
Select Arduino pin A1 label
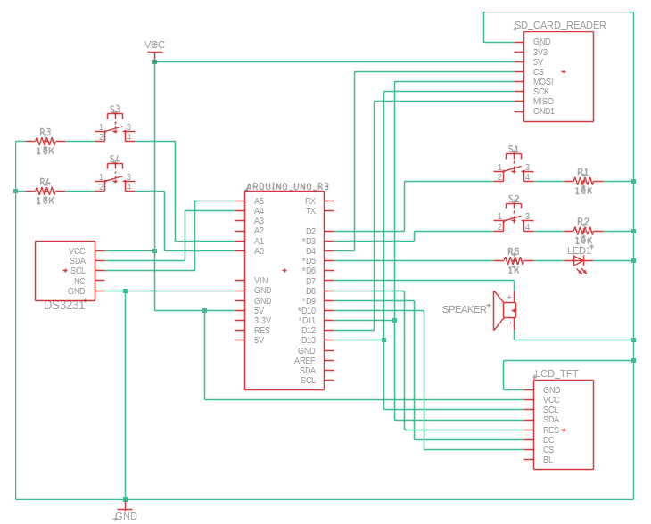click(259, 241)
